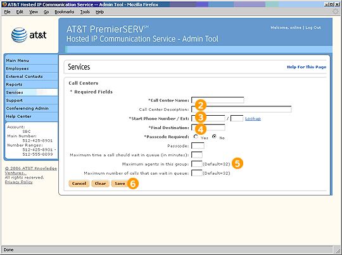This screenshot has height=255, width=342.
Task: Focus the maximum queue wait minutes field
Action: (x=197, y=155)
